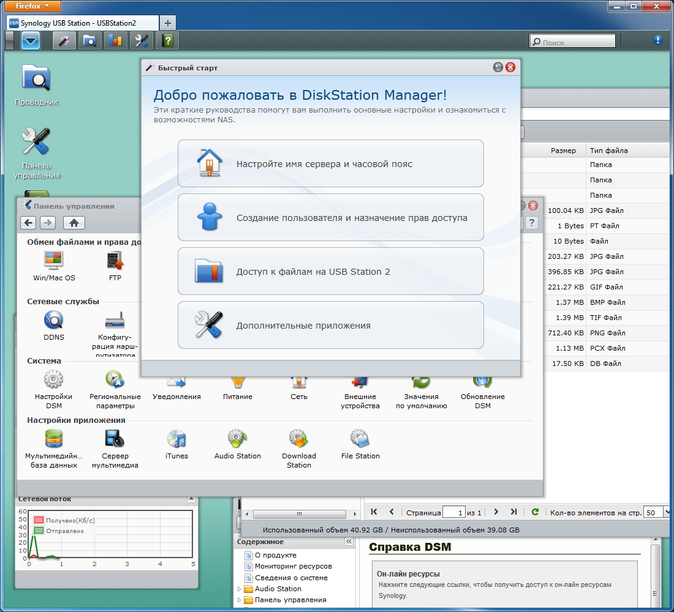Set up server name and time zone
The height and width of the screenshot is (612, 674).
pos(330,163)
